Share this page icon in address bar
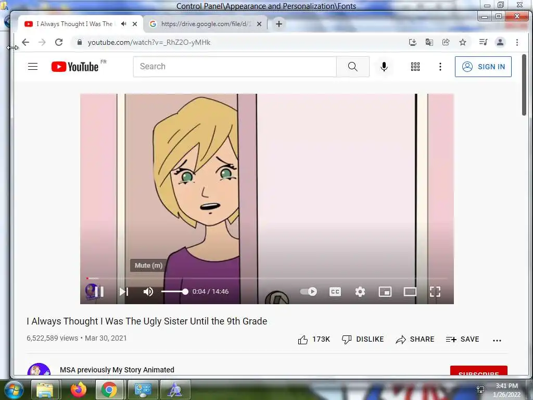 pyautogui.click(x=446, y=42)
